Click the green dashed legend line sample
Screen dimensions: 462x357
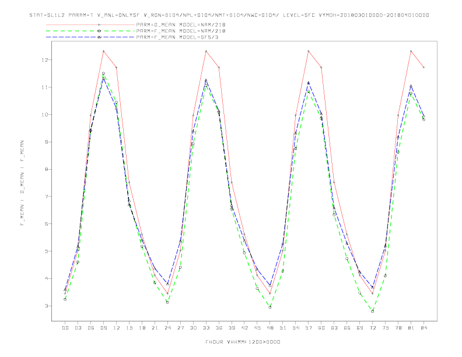click(90, 31)
